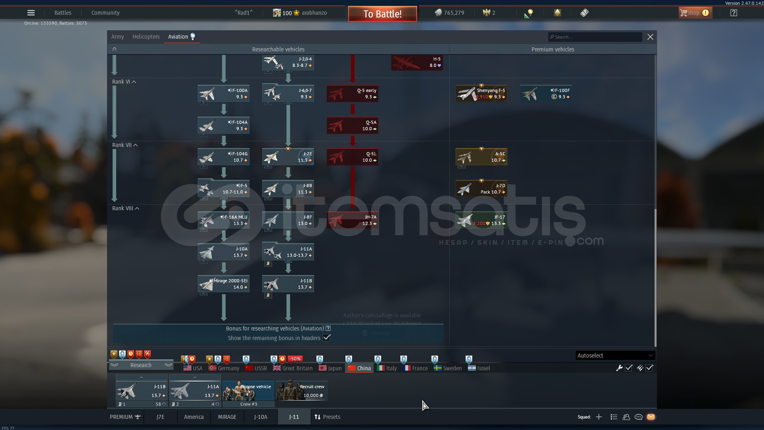Screen dimensions: 764x430
Task: Collapse the Rank VI section
Action: pyautogui.click(x=124, y=82)
